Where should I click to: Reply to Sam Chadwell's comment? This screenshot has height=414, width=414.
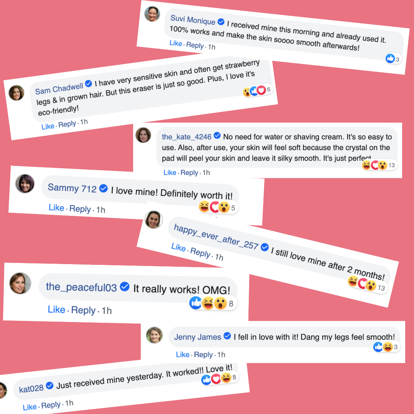pyautogui.click(x=67, y=124)
